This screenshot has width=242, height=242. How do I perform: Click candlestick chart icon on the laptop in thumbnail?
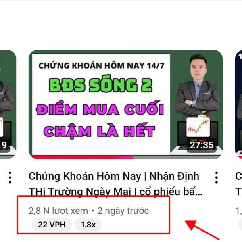tap(198, 127)
